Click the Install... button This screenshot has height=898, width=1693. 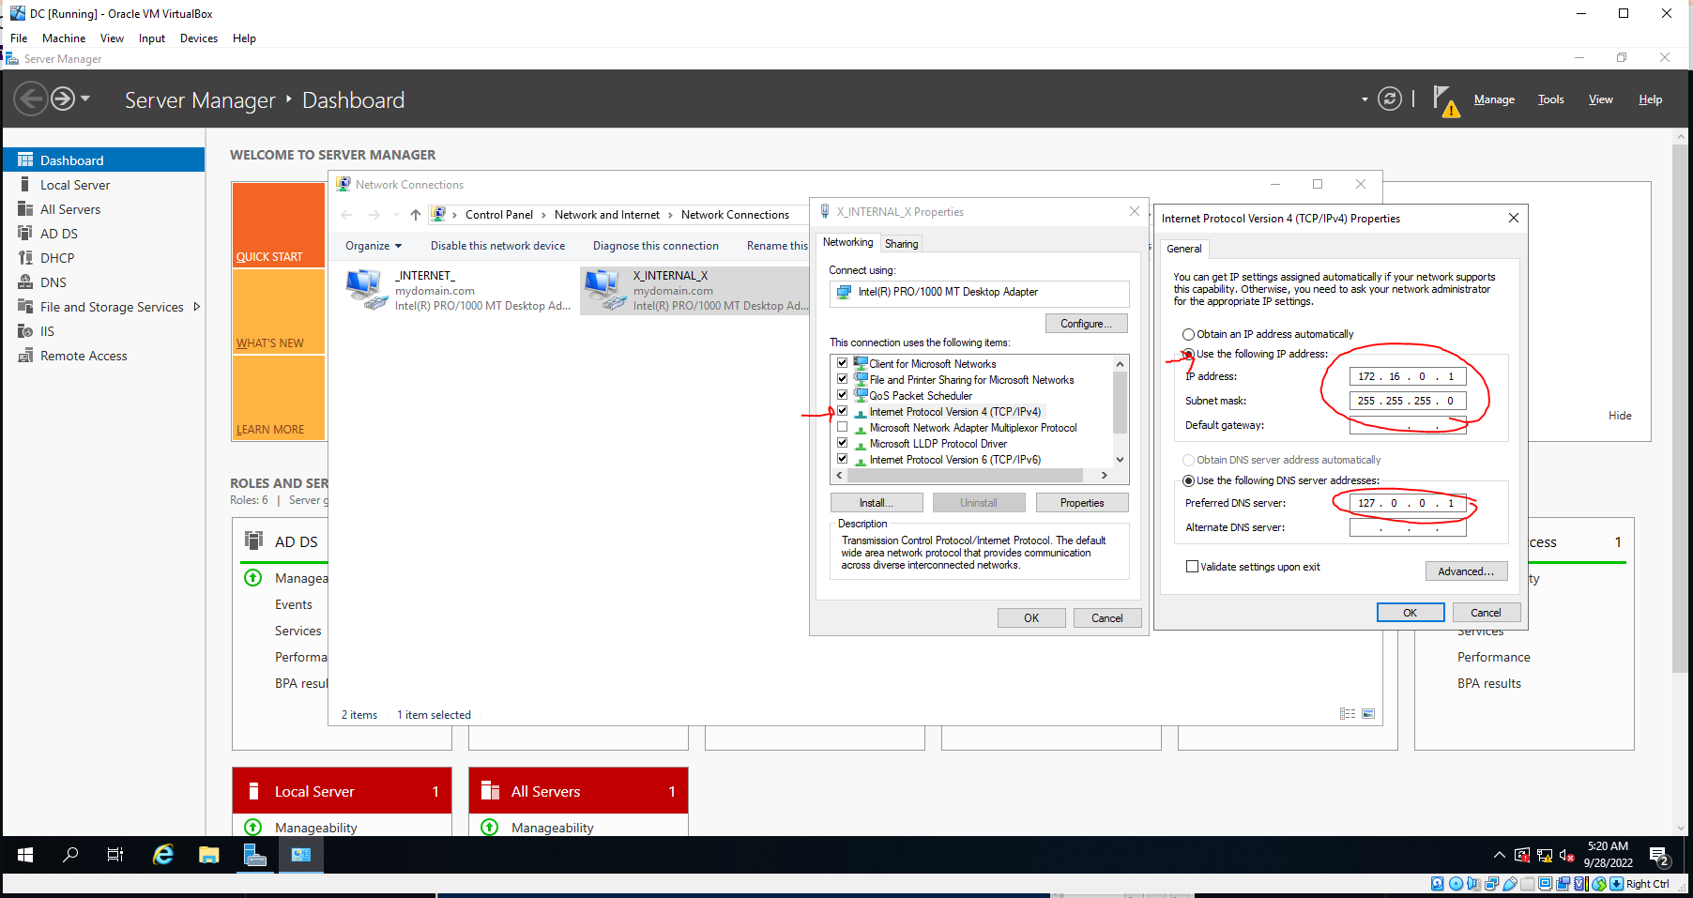point(877,503)
